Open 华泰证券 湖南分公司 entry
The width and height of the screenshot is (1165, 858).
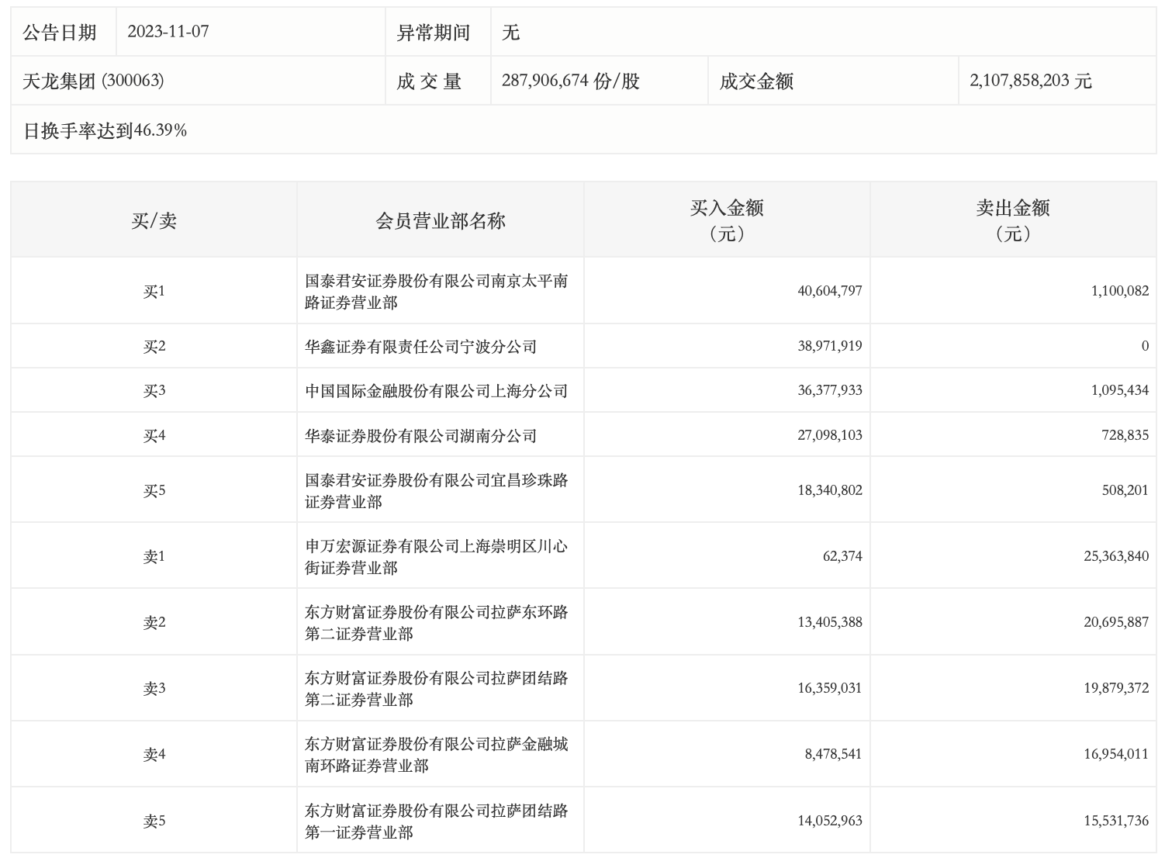420,436
